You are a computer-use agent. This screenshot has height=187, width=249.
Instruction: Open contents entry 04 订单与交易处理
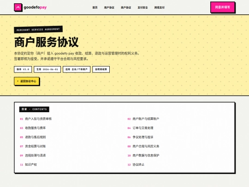pyautogui.click(x=140, y=128)
